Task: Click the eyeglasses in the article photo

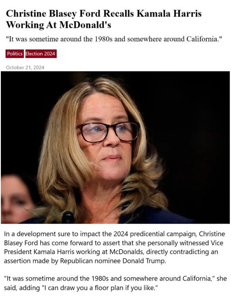Action: pyautogui.click(x=108, y=132)
